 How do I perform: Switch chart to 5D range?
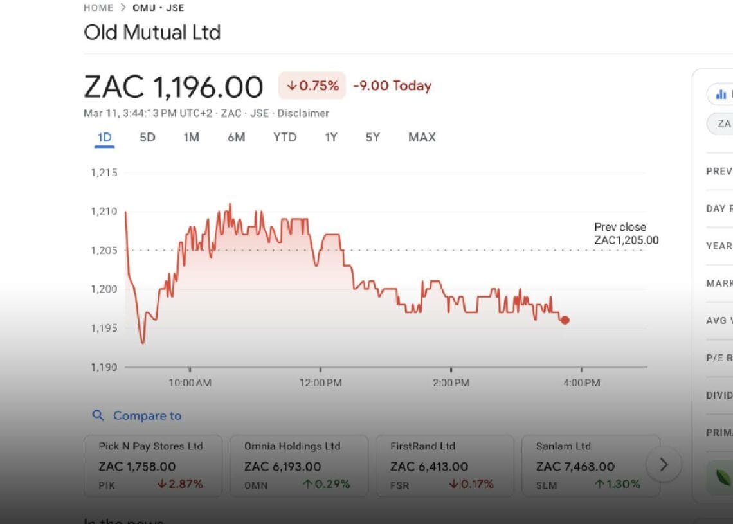pyautogui.click(x=147, y=137)
